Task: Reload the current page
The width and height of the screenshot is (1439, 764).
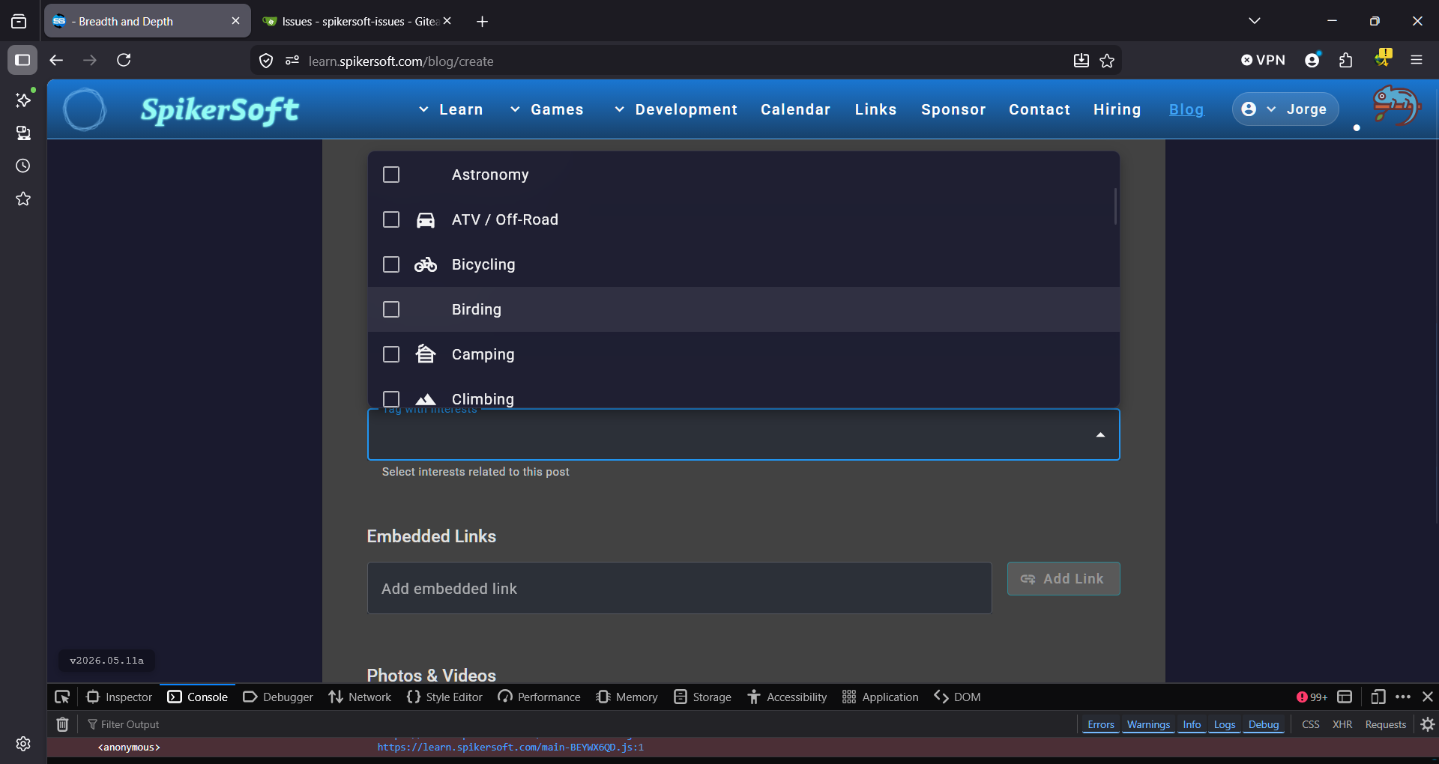Action: pos(124,60)
